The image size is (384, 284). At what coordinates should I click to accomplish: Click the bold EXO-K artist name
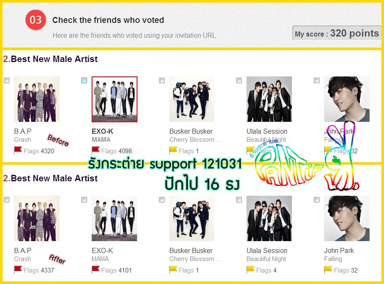102,131
